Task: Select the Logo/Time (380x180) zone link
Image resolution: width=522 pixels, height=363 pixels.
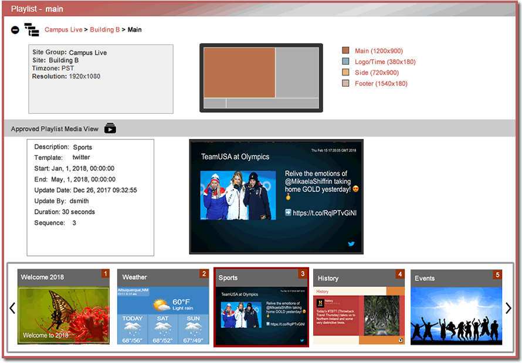Action: [x=385, y=62]
